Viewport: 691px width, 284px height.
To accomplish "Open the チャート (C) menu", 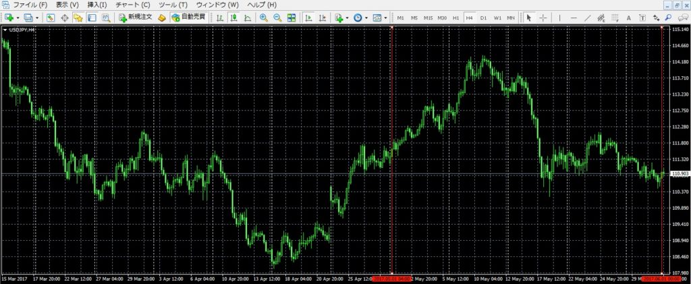I will tap(132, 5).
